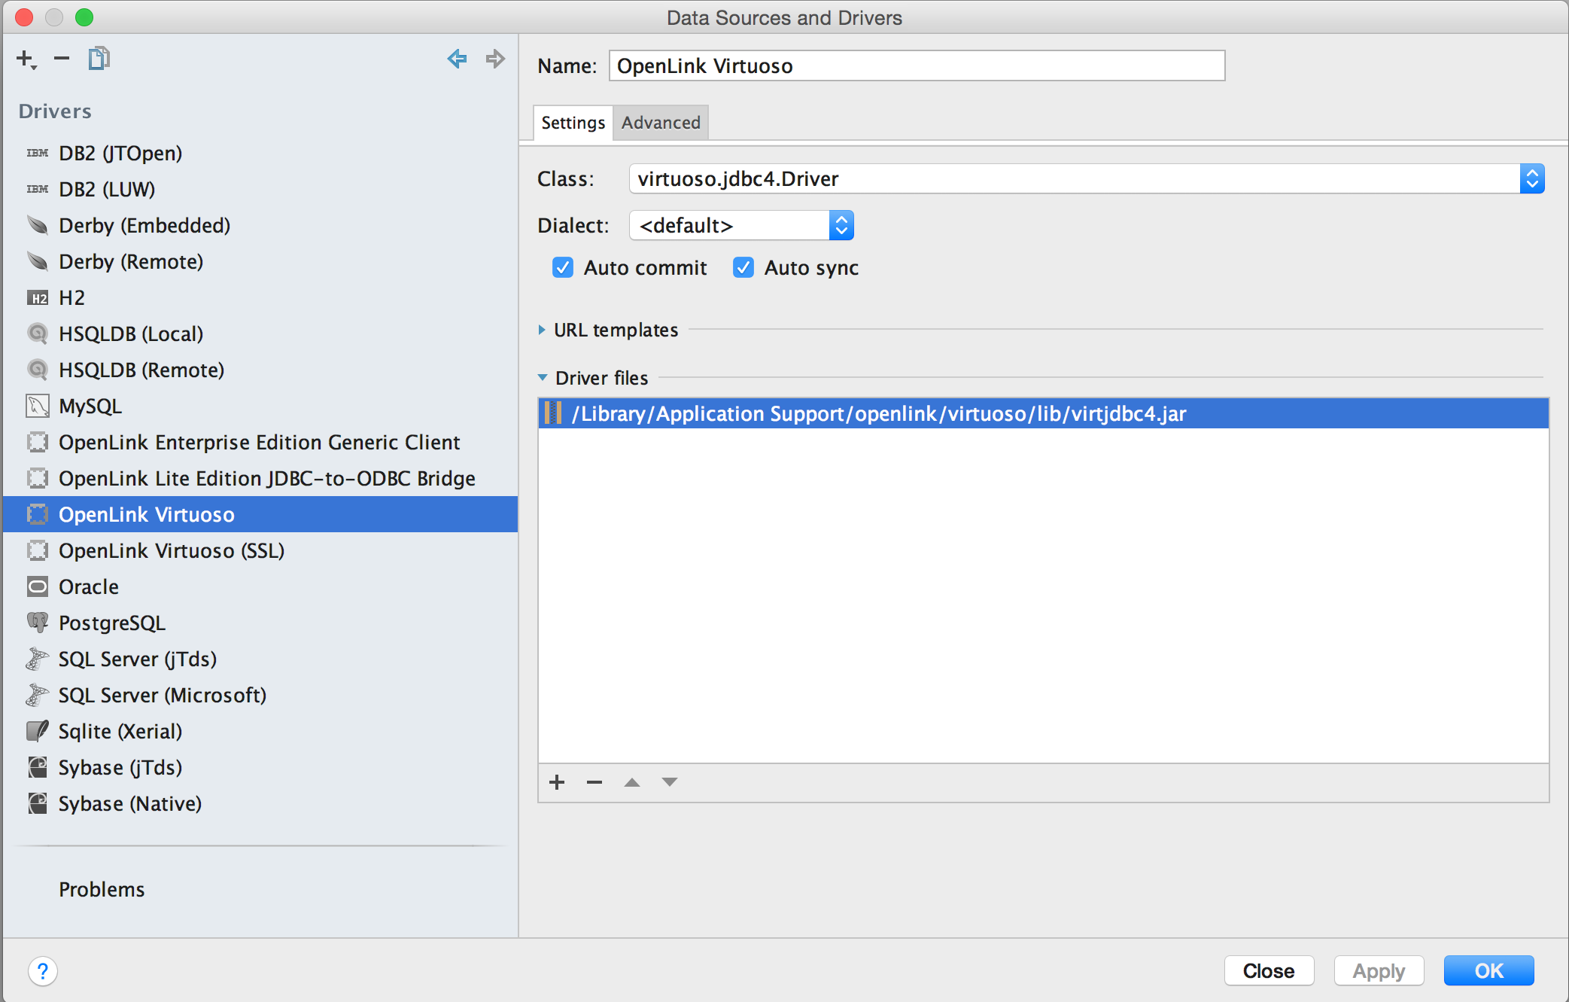
Task: Click the H2 driver icon
Action: pyautogui.click(x=38, y=297)
